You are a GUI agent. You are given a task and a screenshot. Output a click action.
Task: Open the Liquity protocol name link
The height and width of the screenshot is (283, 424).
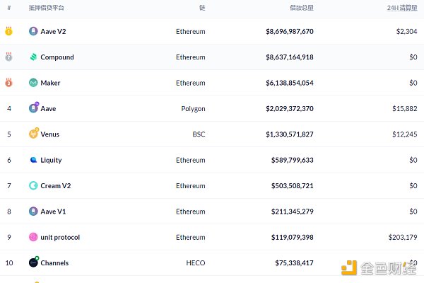pos(51,160)
